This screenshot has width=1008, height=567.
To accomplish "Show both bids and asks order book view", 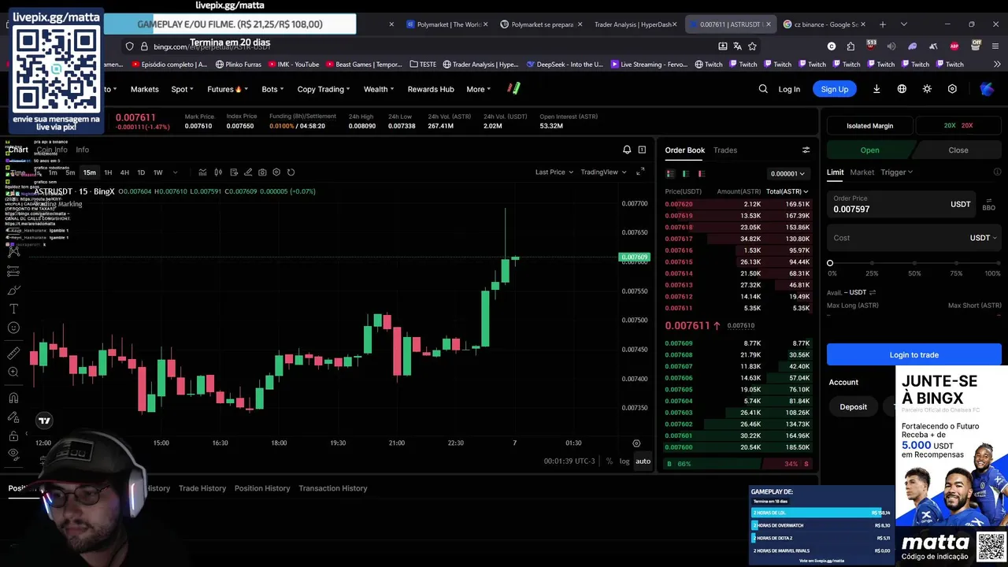I will [670, 174].
